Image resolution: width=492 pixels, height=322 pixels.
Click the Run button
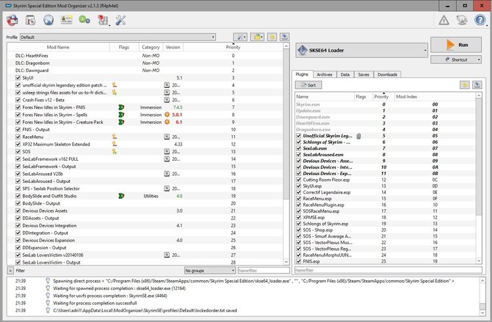click(x=456, y=45)
